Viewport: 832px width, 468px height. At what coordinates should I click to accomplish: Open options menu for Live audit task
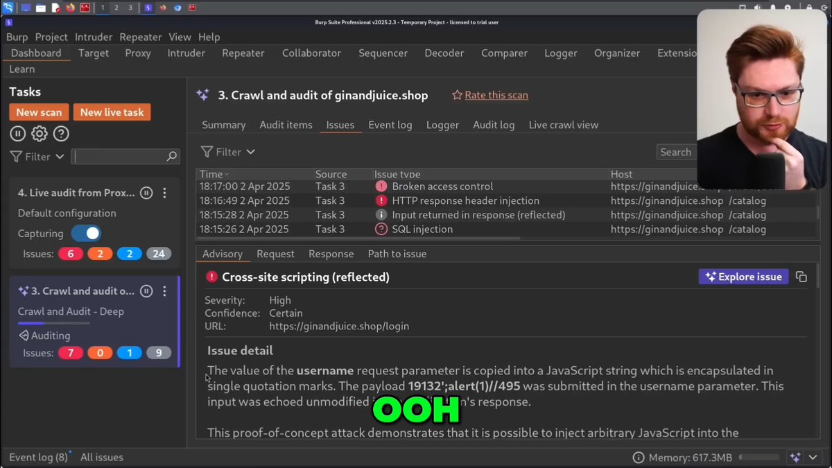click(x=164, y=193)
